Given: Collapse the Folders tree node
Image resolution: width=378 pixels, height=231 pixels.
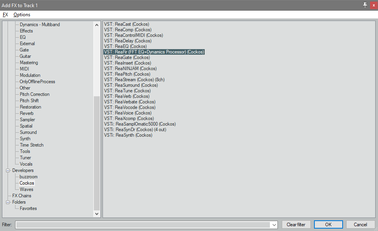Looking at the screenshot, I should [x=8, y=202].
